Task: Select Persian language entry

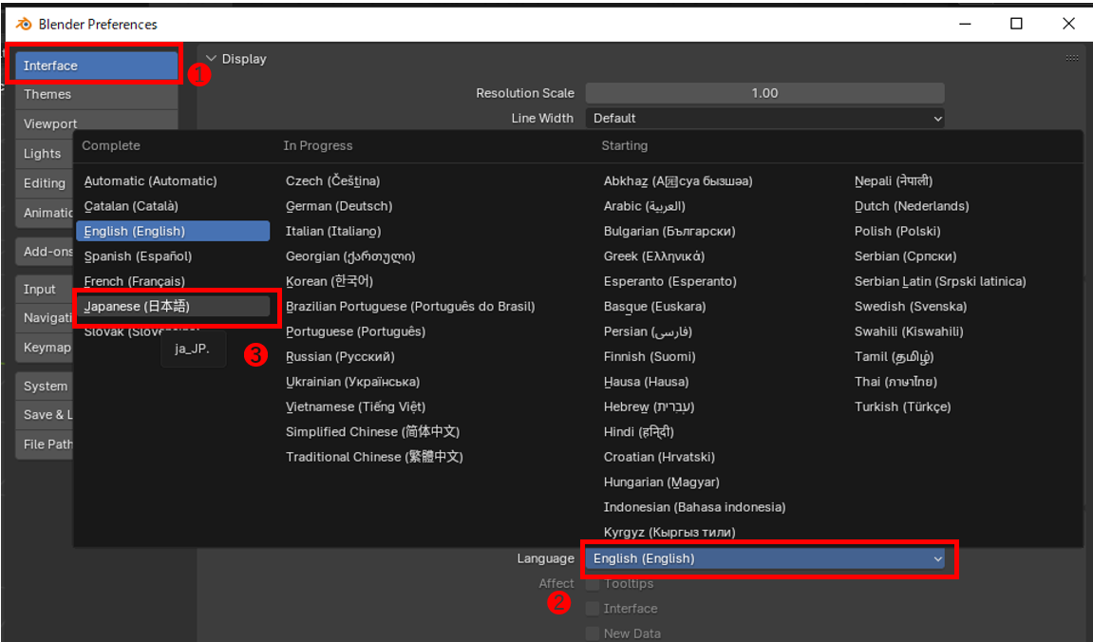Action: (649, 331)
